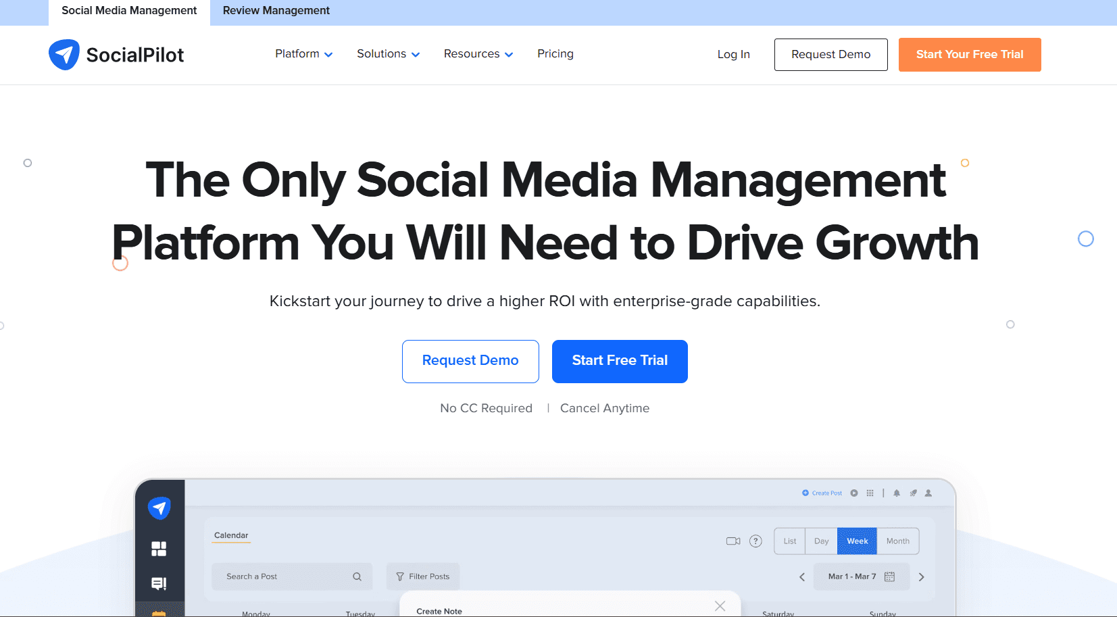Select the Calendar tab in the dashboard
Image resolution: width=1117 pixels, height=617 pixels.
click(230, 535)
